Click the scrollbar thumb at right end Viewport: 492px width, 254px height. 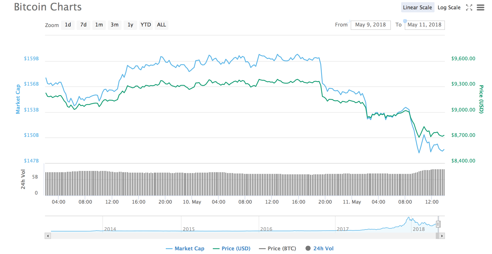(x=437, y=236)
